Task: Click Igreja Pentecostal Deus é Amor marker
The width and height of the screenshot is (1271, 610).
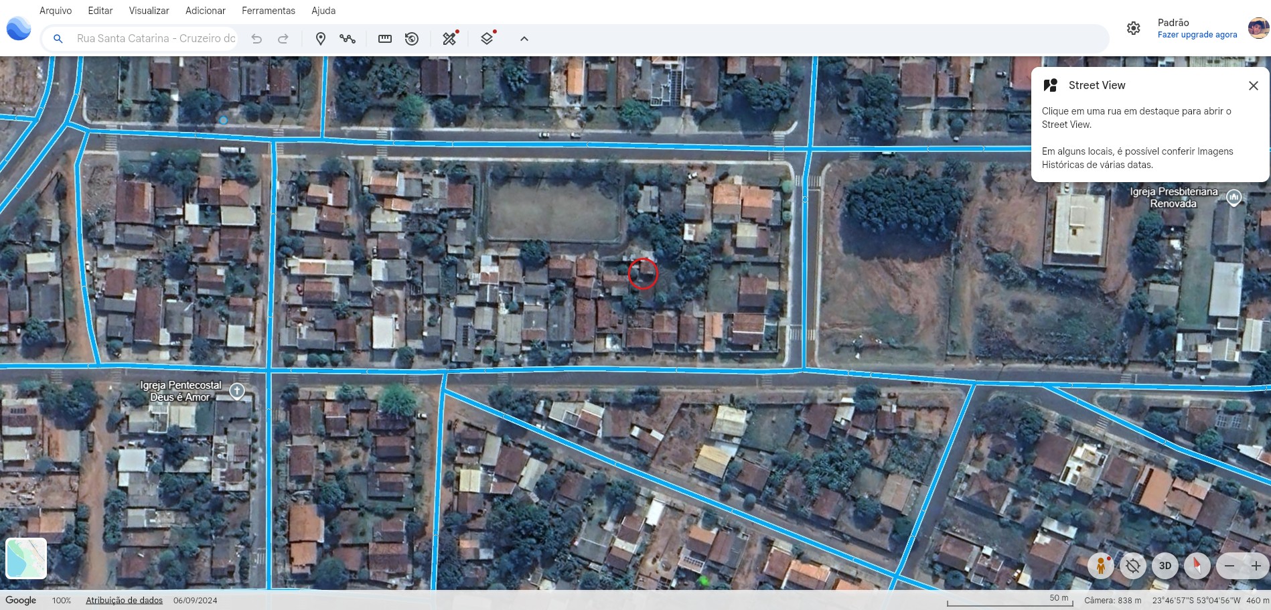Action: click(x=237, y=391)
